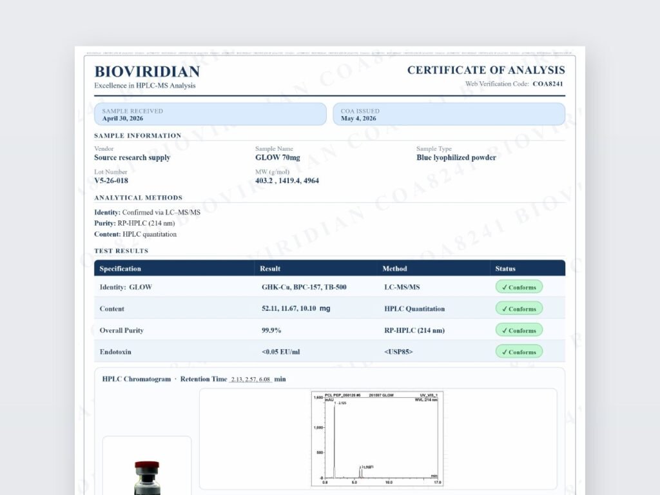Select sample name GLOW 70mg
The height and width of the screenshot is (495, 660).
pyautogui.click(x=277, y=157)
